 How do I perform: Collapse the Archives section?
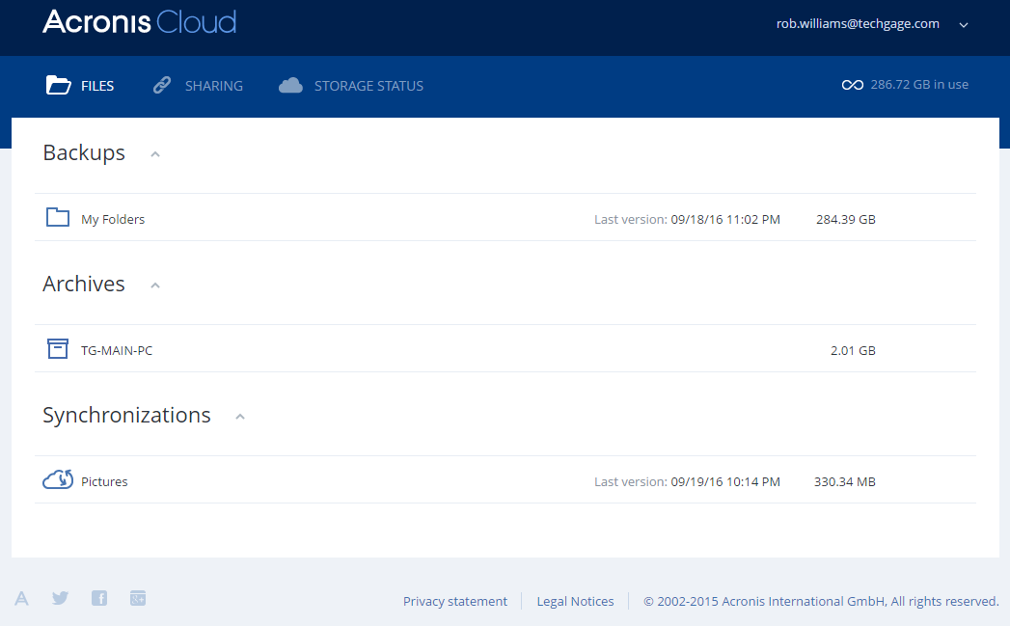click(155, 286)
